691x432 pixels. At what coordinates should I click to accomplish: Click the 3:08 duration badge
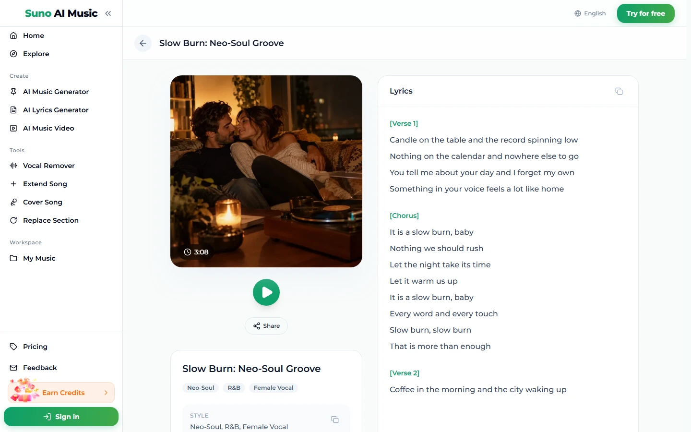point(196,252)
